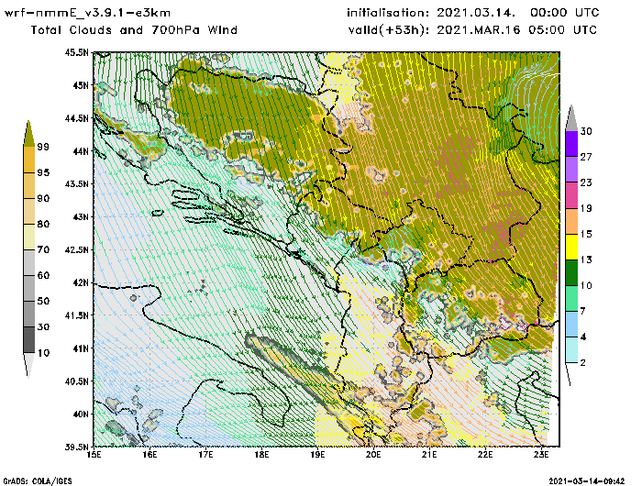Click the model name 'wrf-nmmE_v3.9.1-e3km' title
This screenshot has width=642, height=486.
[x=87, y=13]
